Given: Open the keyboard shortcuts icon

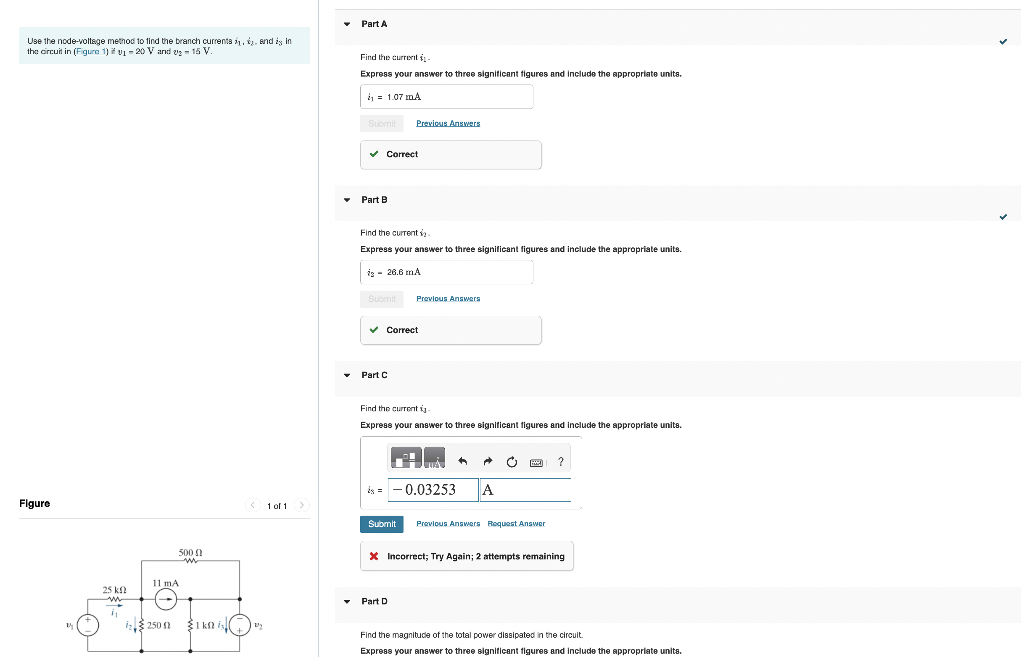Looking at the screenshot, I should pyautogui.click(x=536, y=462).
